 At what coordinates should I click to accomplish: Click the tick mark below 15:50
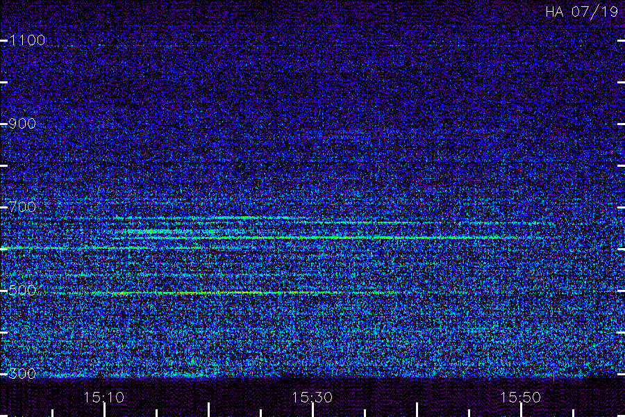521,410
